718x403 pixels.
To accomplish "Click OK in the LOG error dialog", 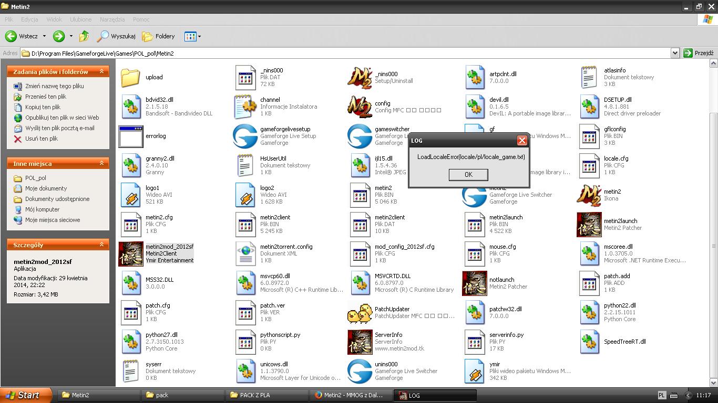I will click(468, 175).
